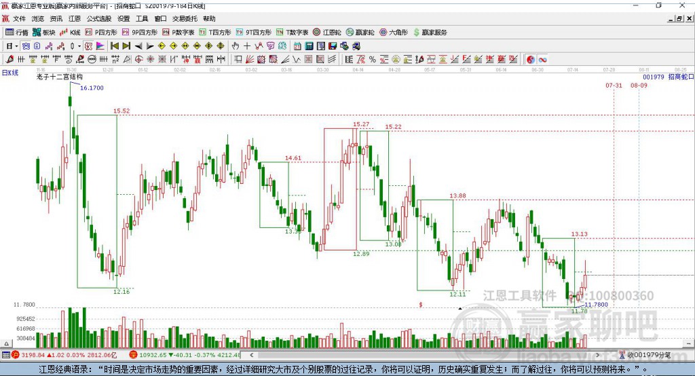Viewport: 695px width, 376px height.
Task: Open the T数字表 tool
Action: (x=292, y=33)
